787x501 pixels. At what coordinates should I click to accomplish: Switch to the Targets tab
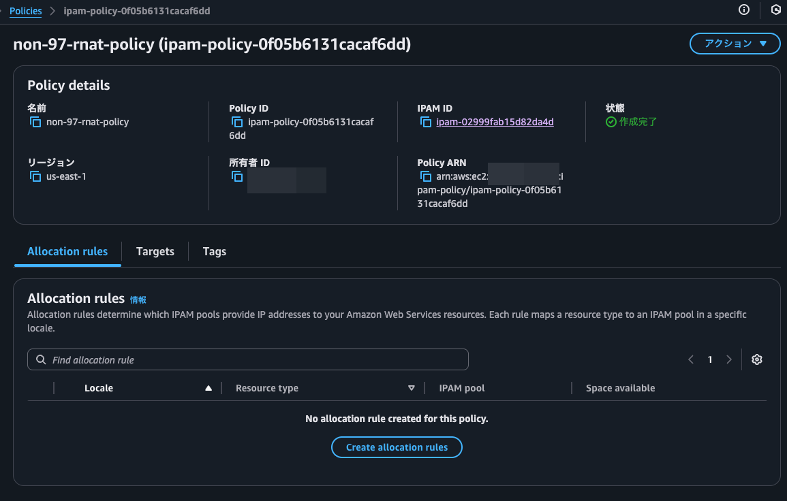click(155, 251)
